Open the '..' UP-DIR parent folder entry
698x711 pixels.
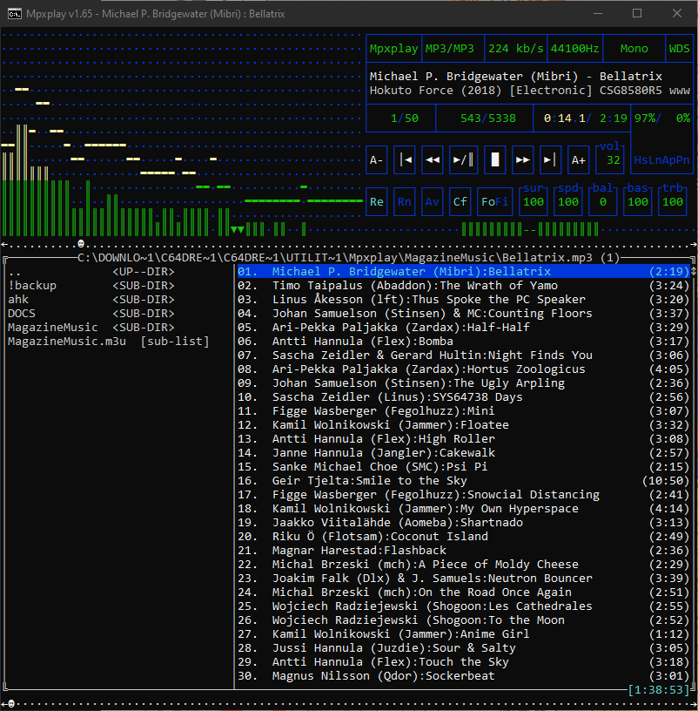click(91, 272)
